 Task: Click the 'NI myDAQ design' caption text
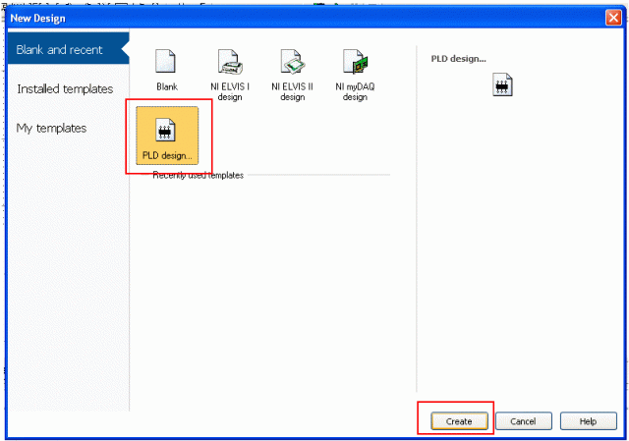pyautogui.click(x=355, y=92)
